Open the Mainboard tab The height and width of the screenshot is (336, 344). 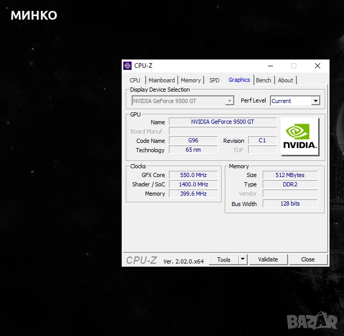pyautogui.click(x=162, y=80)
